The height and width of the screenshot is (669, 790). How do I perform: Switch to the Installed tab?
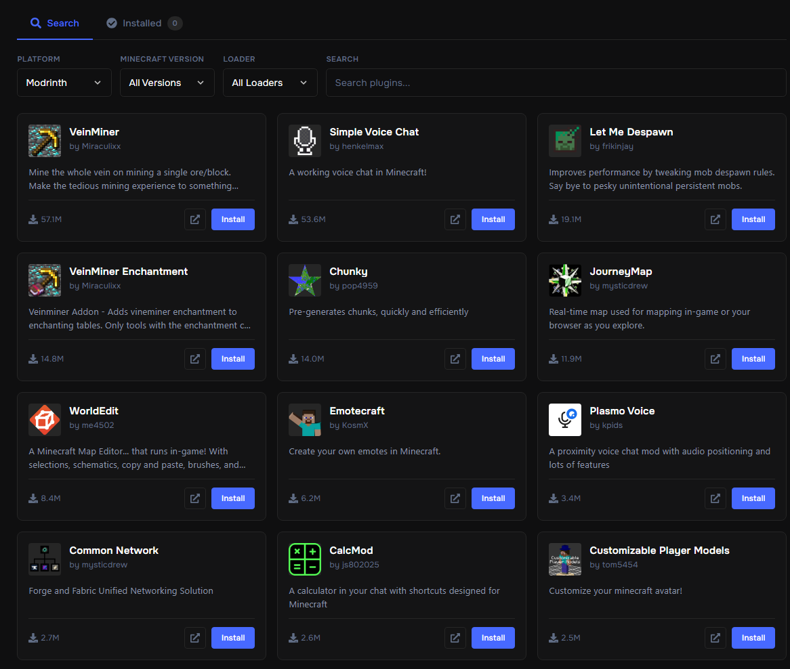144,23
